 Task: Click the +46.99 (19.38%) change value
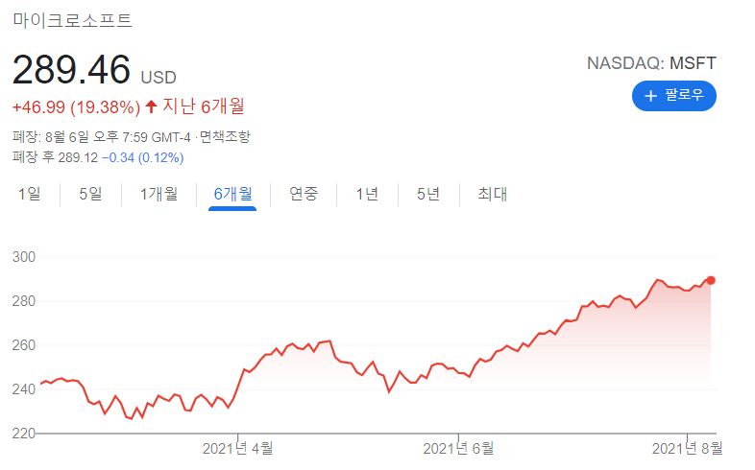[76, 107]
